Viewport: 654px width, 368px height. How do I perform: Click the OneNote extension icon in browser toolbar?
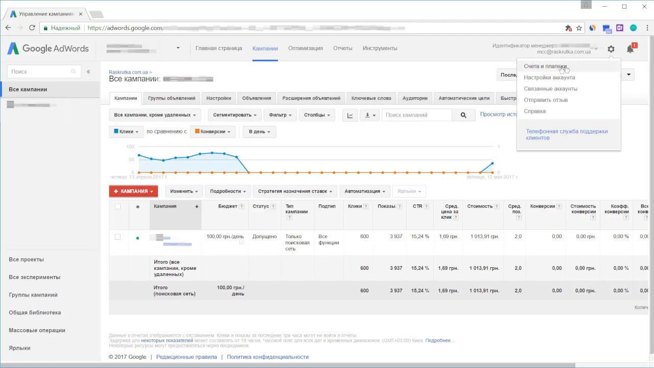(x=620, y=28)
